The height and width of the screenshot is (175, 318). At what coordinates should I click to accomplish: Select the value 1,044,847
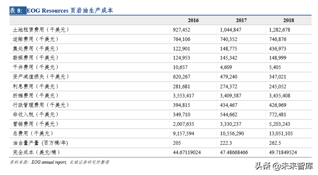[230, 30]
